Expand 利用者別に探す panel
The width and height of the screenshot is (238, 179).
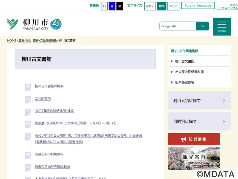tap(199, 101)
